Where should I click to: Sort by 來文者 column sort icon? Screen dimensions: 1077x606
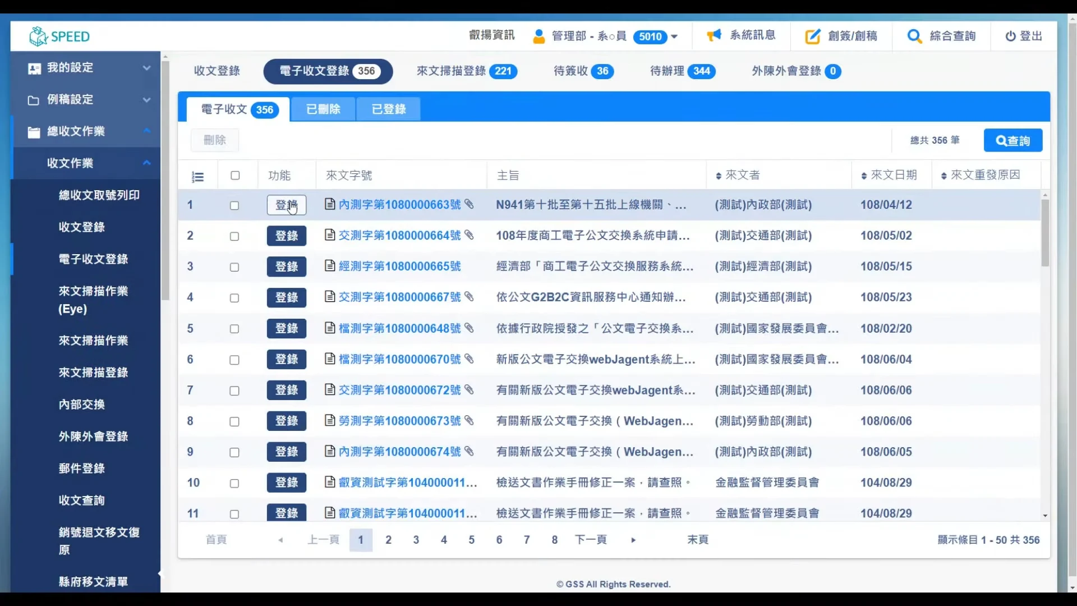[719, 176]
